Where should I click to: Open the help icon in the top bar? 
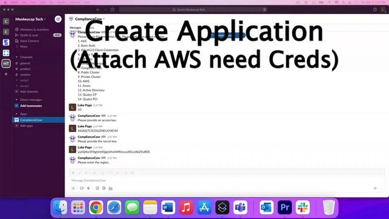375,10
